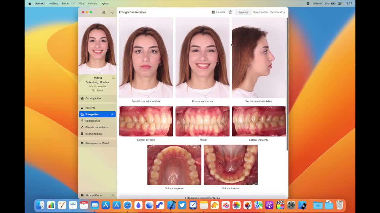
Task: Open Podcasts from the Dock
Action: (x=269, y=205)
